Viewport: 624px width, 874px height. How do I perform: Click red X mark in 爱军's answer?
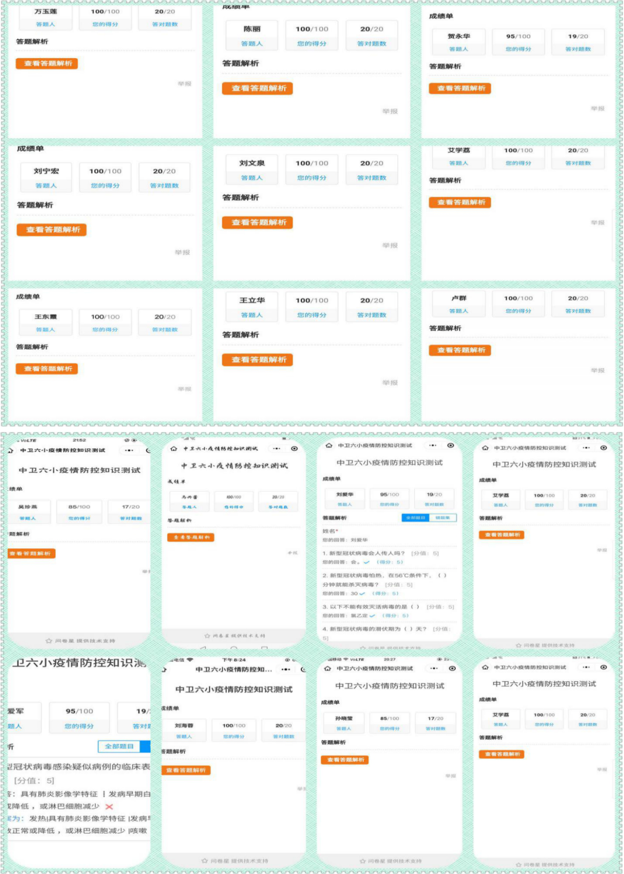[x=109, y=807]
